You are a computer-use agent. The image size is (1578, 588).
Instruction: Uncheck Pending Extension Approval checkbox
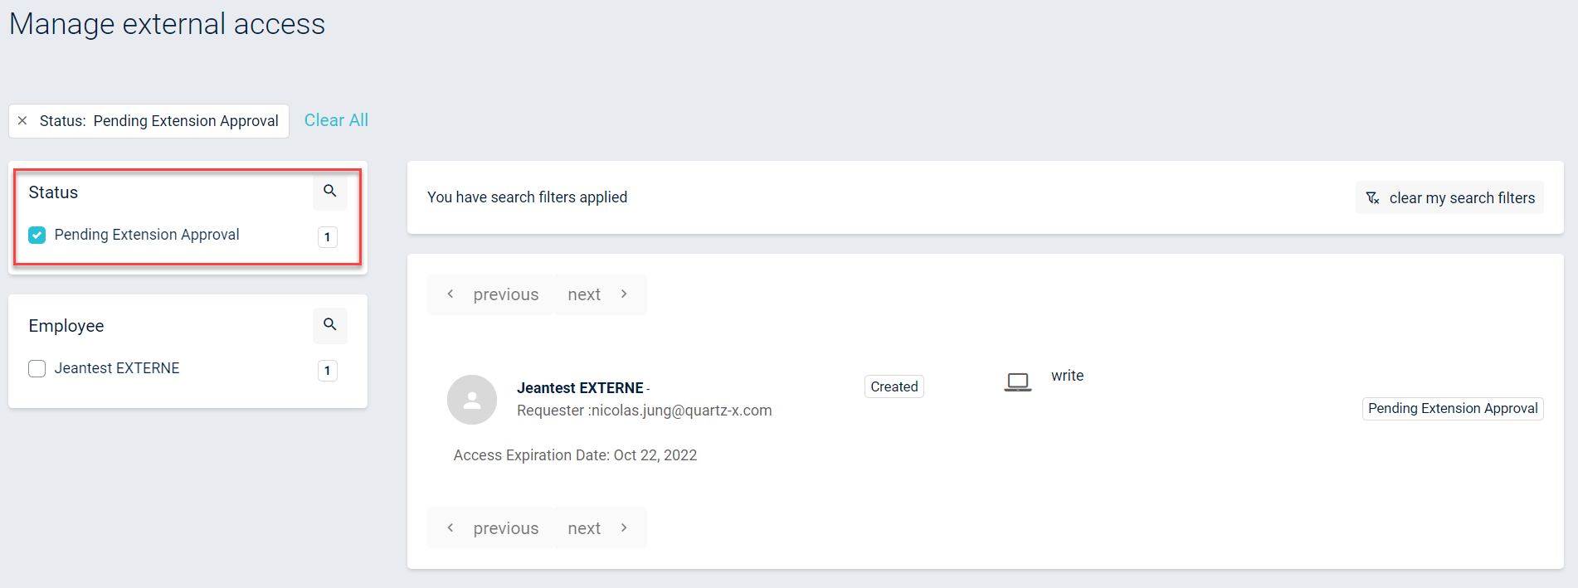[37, 236]
